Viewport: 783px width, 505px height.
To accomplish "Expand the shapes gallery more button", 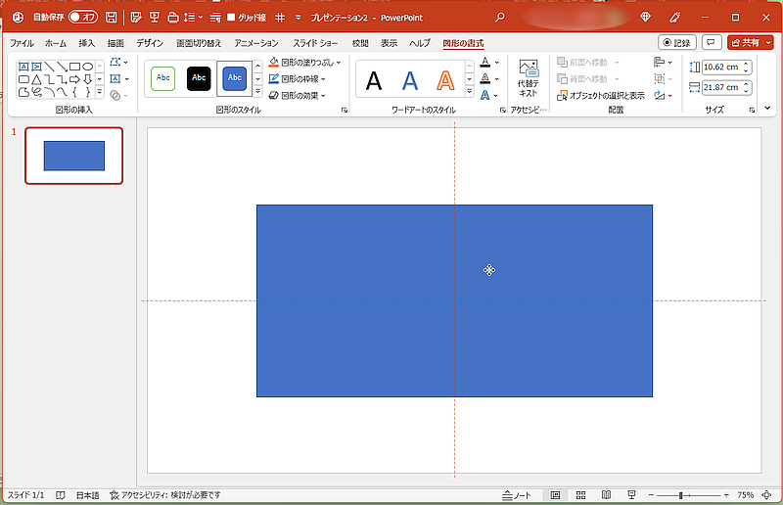I will coord(100,92).
